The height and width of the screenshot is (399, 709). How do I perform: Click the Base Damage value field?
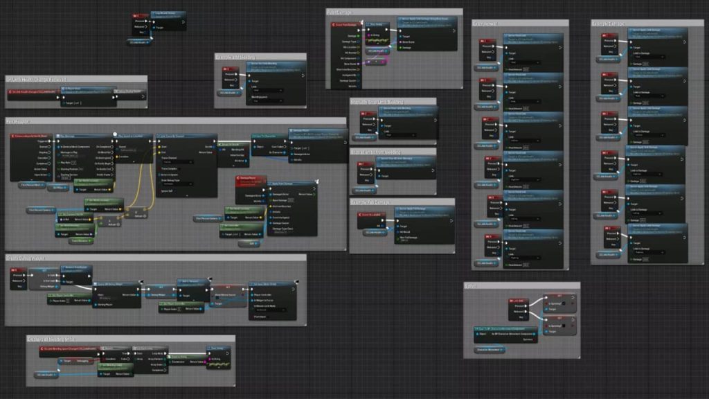coord(291,200)
